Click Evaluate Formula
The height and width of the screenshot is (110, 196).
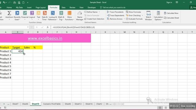[134, 19]
